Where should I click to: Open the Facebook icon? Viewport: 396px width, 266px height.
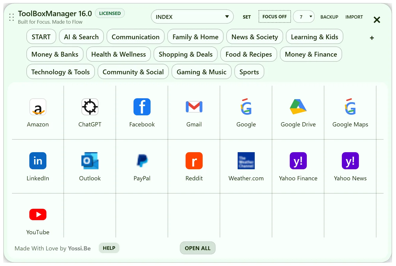(142, 107)
